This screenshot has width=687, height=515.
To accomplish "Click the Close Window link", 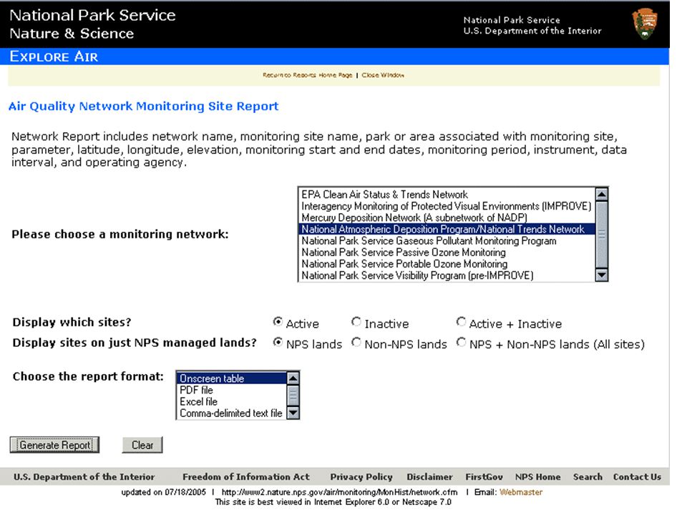I will pos(382,75).
